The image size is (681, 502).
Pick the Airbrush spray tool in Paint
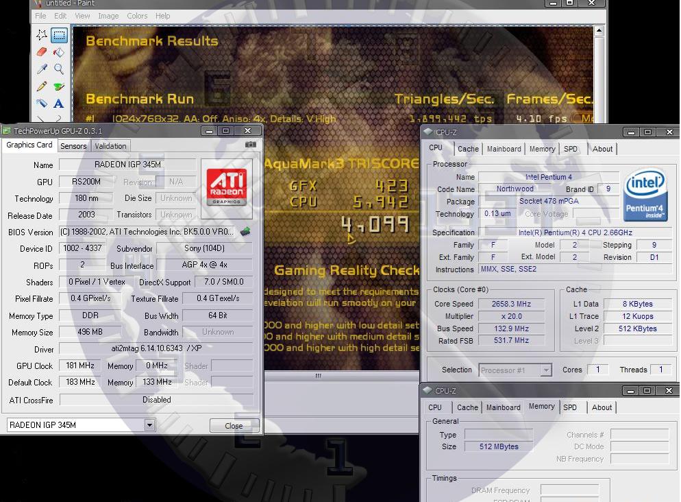(x=42, y=104)
